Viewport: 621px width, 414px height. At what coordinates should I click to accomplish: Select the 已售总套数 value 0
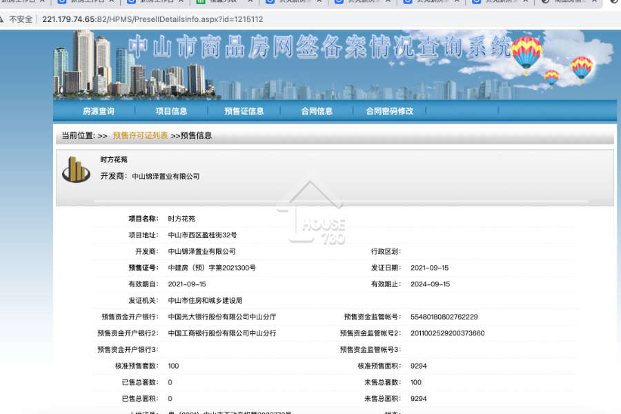tap(170, 382)
